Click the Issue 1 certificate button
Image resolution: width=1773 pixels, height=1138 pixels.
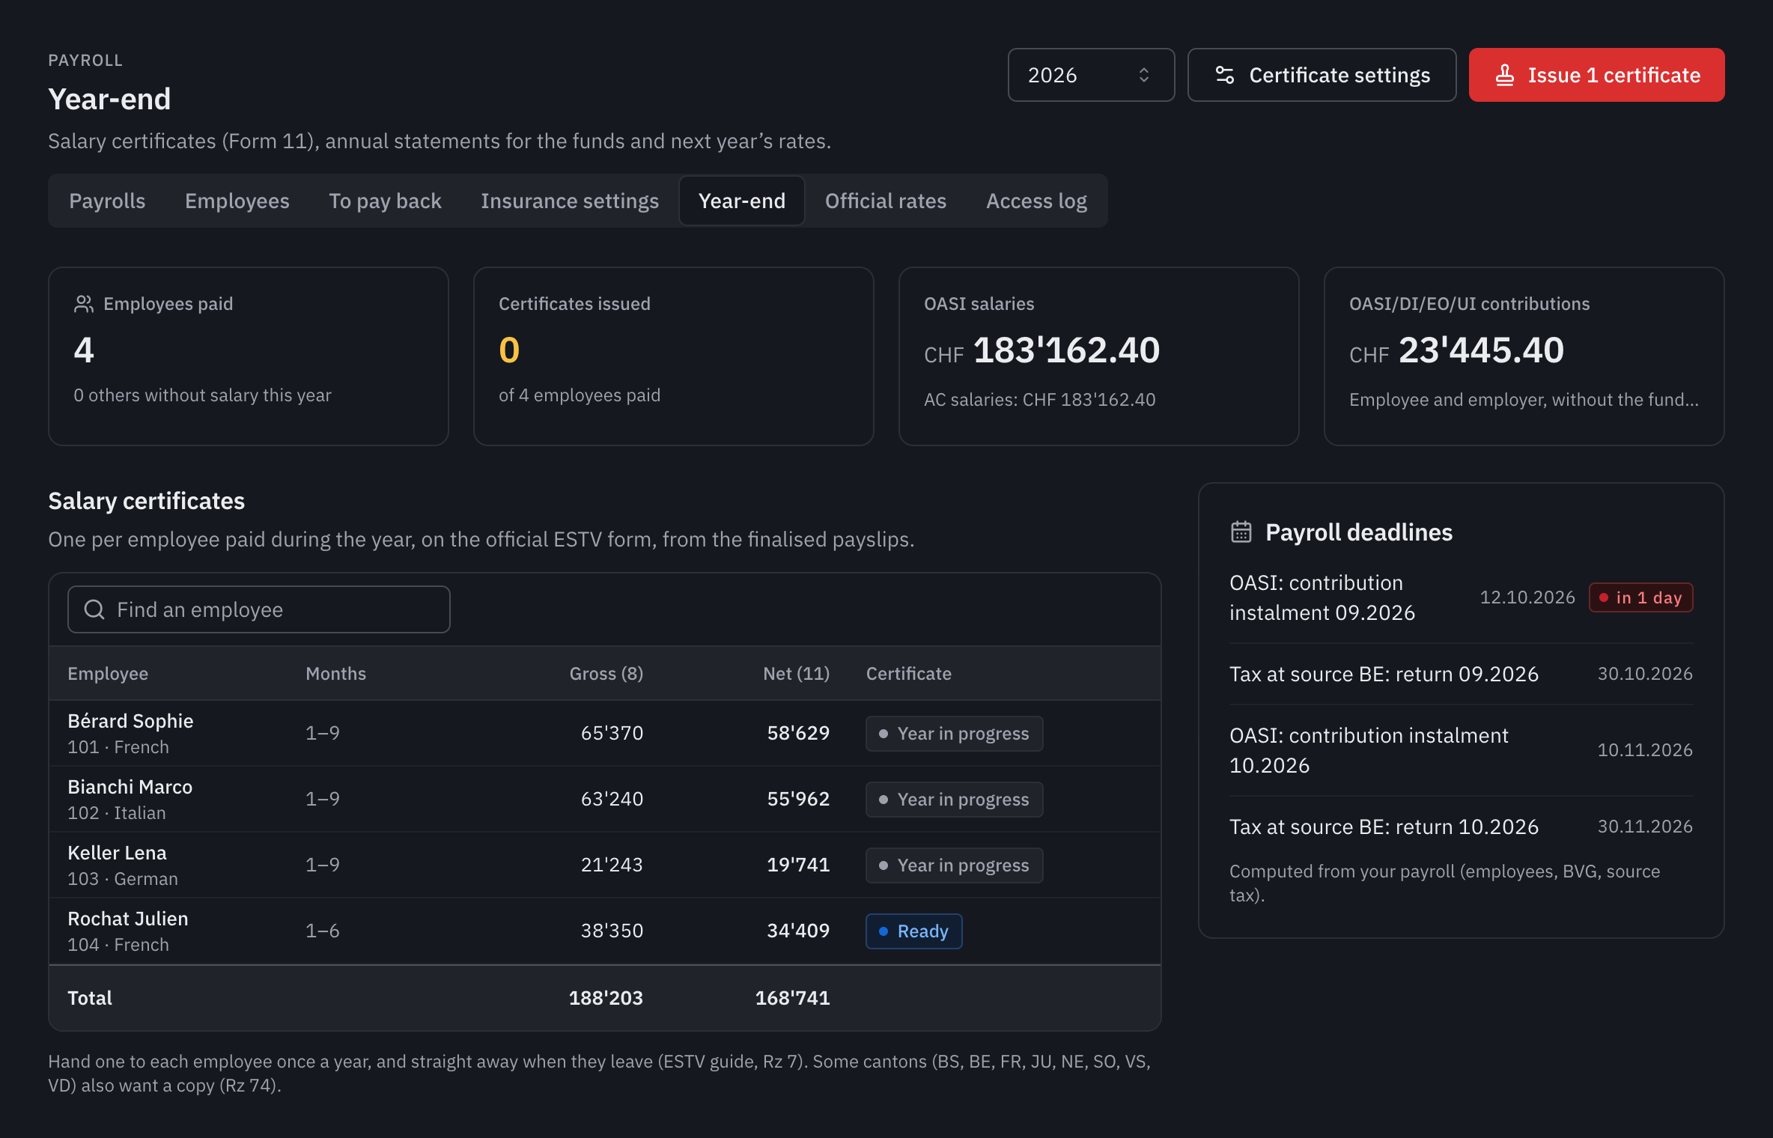(1596, 75)
